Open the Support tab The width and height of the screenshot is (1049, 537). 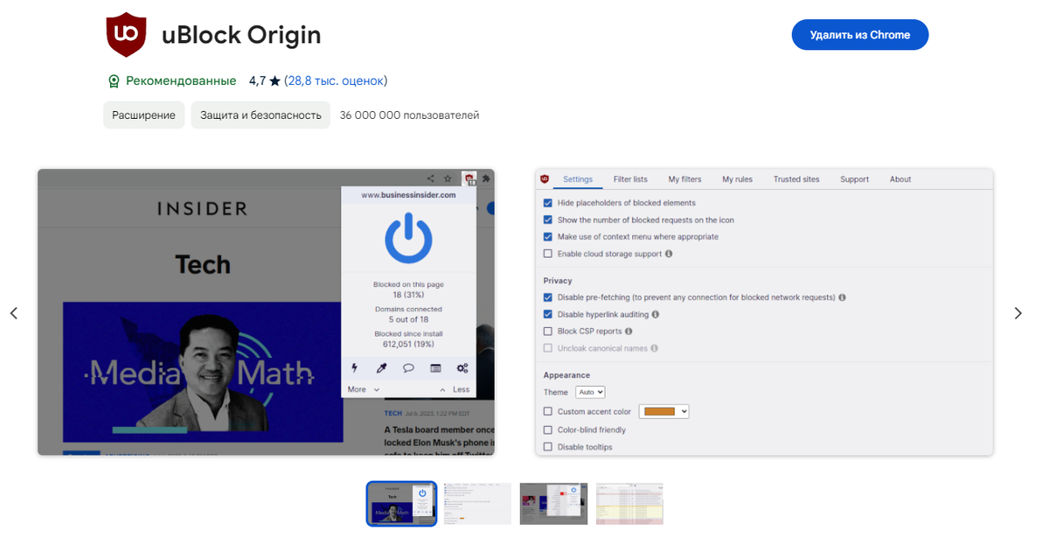click(x=854, y=179)
